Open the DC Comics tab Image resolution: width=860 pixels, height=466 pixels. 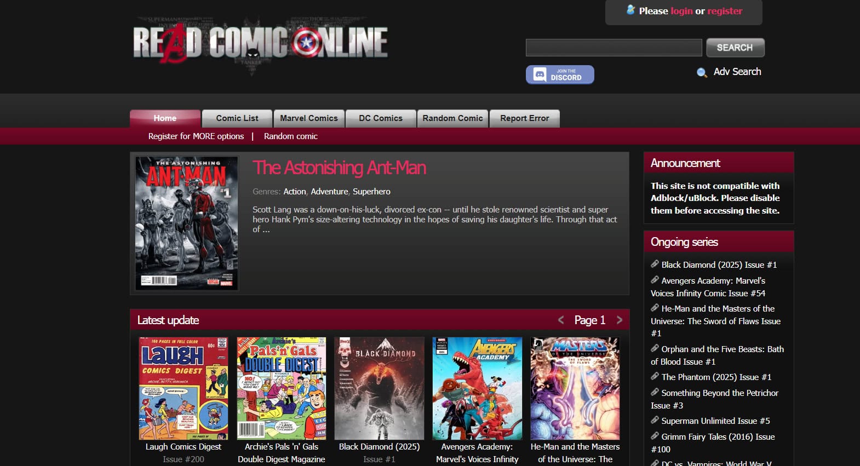coord(381,118)
